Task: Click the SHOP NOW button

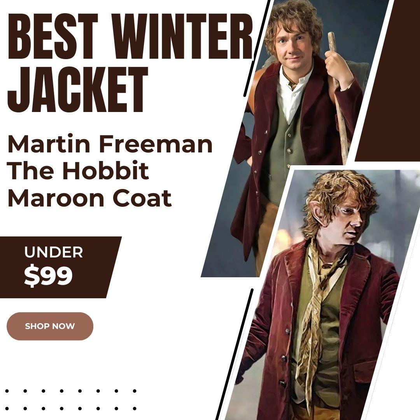Action: tap(50, 326)
